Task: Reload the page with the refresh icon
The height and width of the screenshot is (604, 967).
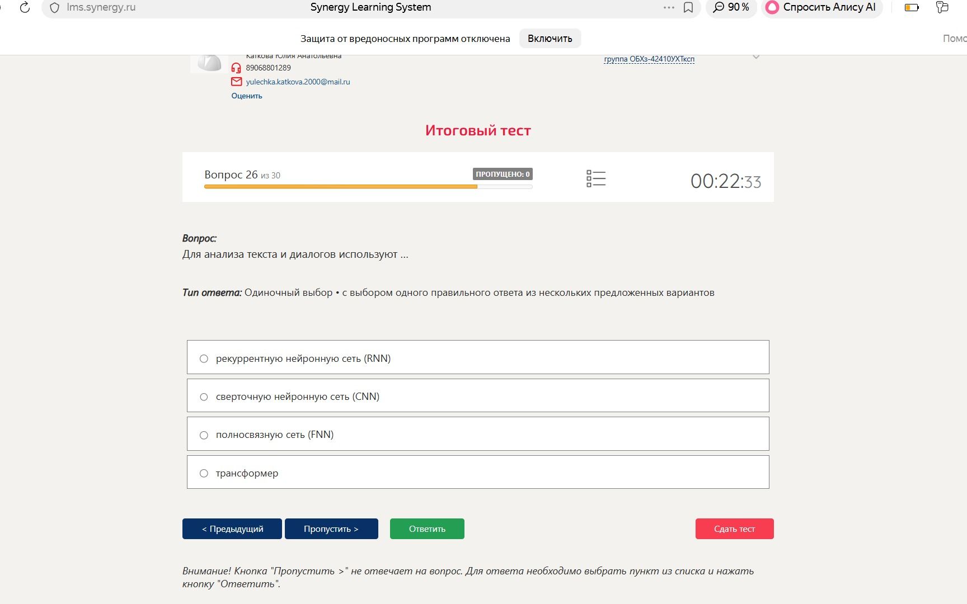Action: (x=25, y=7)
